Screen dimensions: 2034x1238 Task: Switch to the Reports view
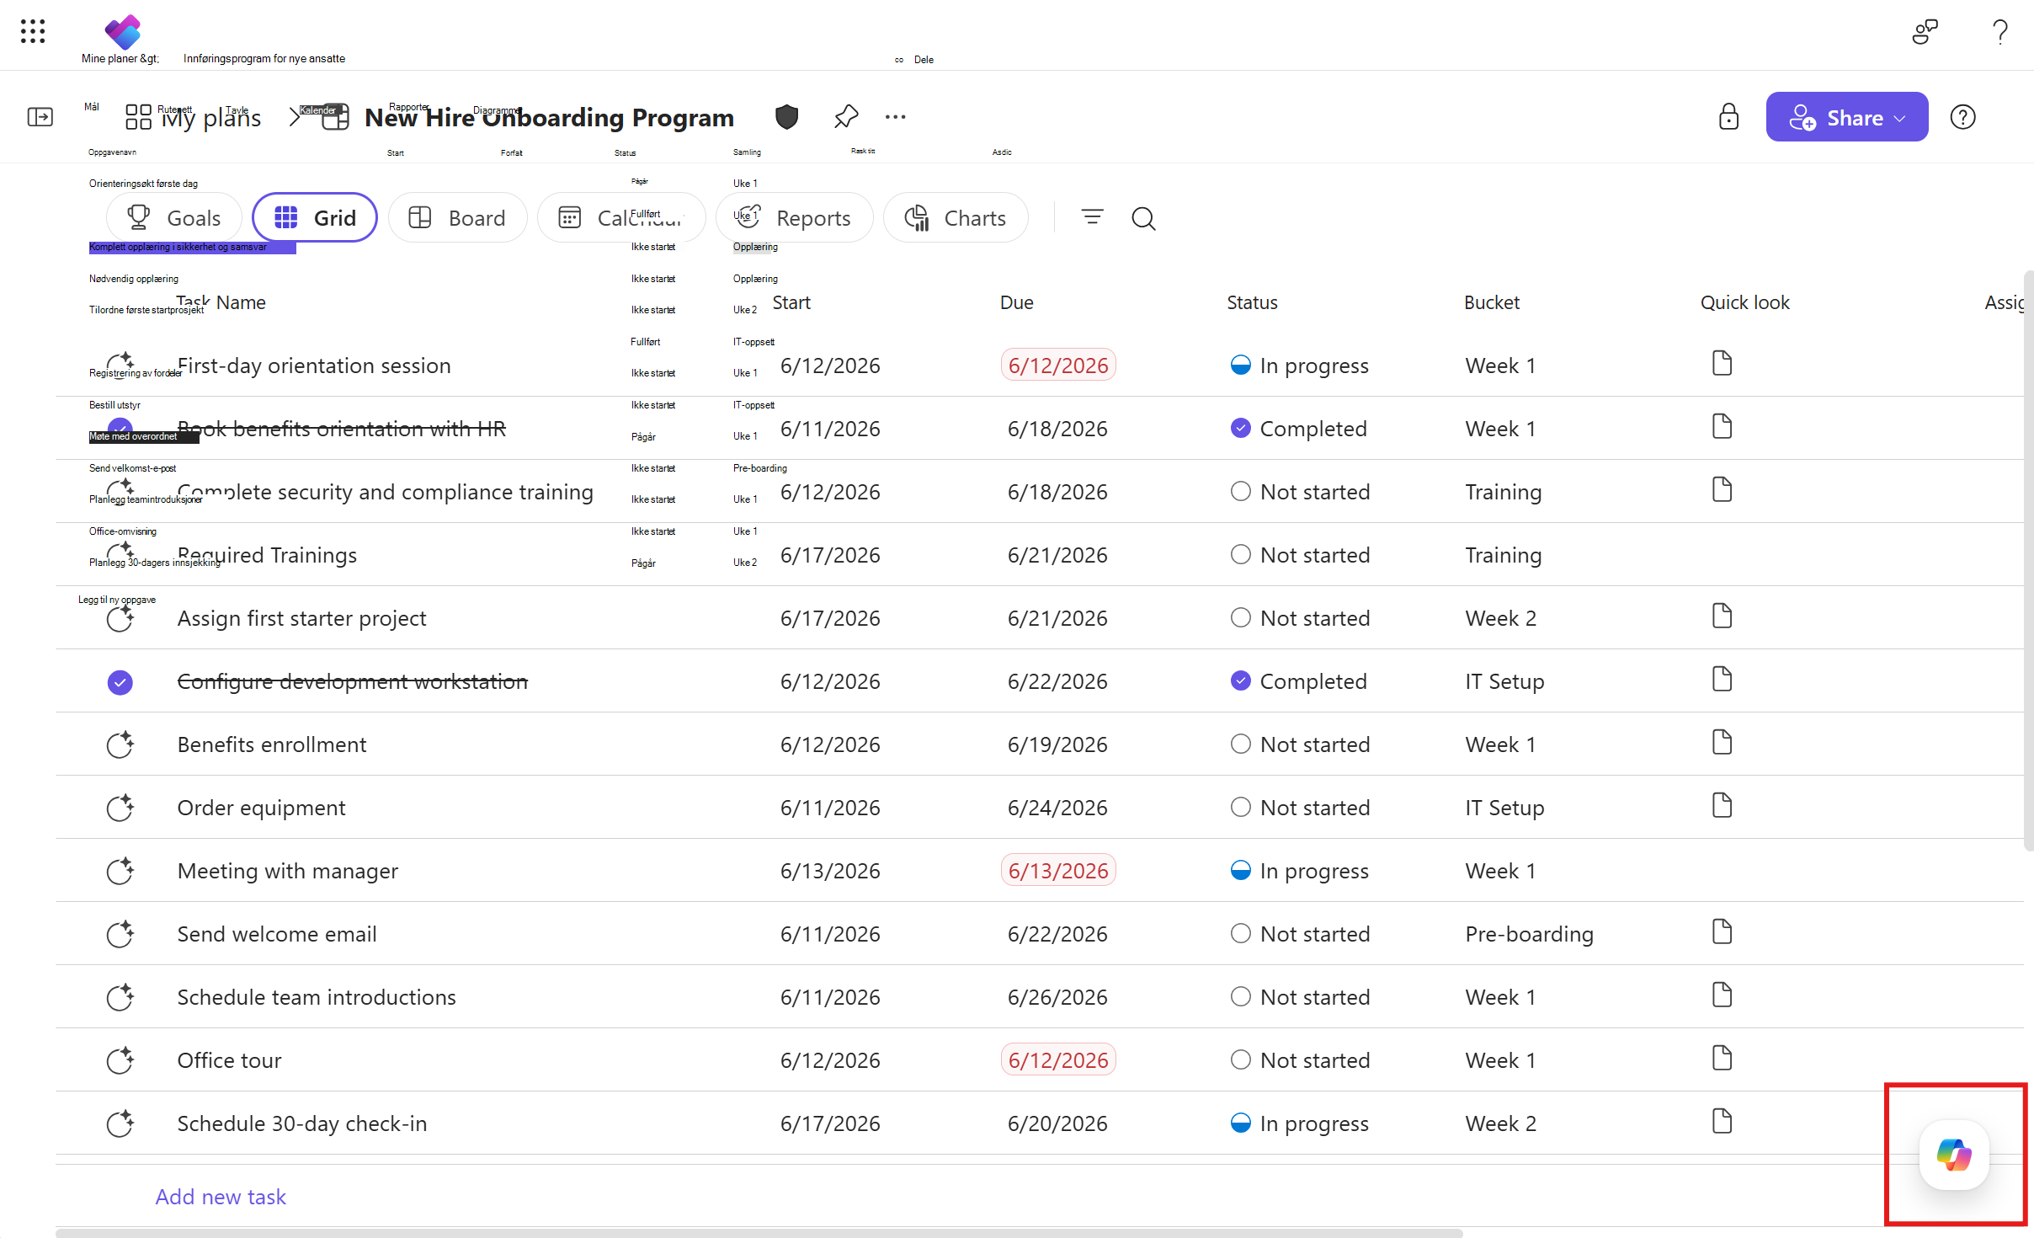pos(793,217)
